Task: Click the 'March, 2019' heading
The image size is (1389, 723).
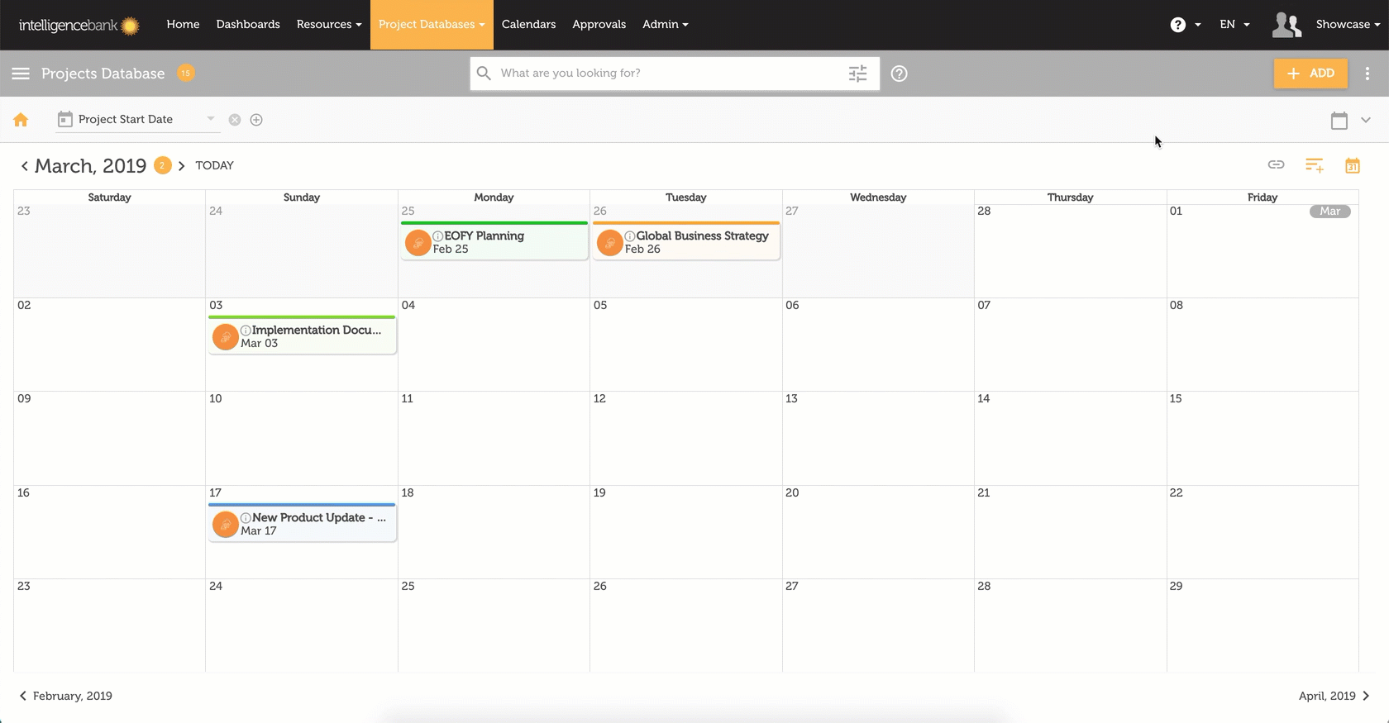Action: [91, 166]
